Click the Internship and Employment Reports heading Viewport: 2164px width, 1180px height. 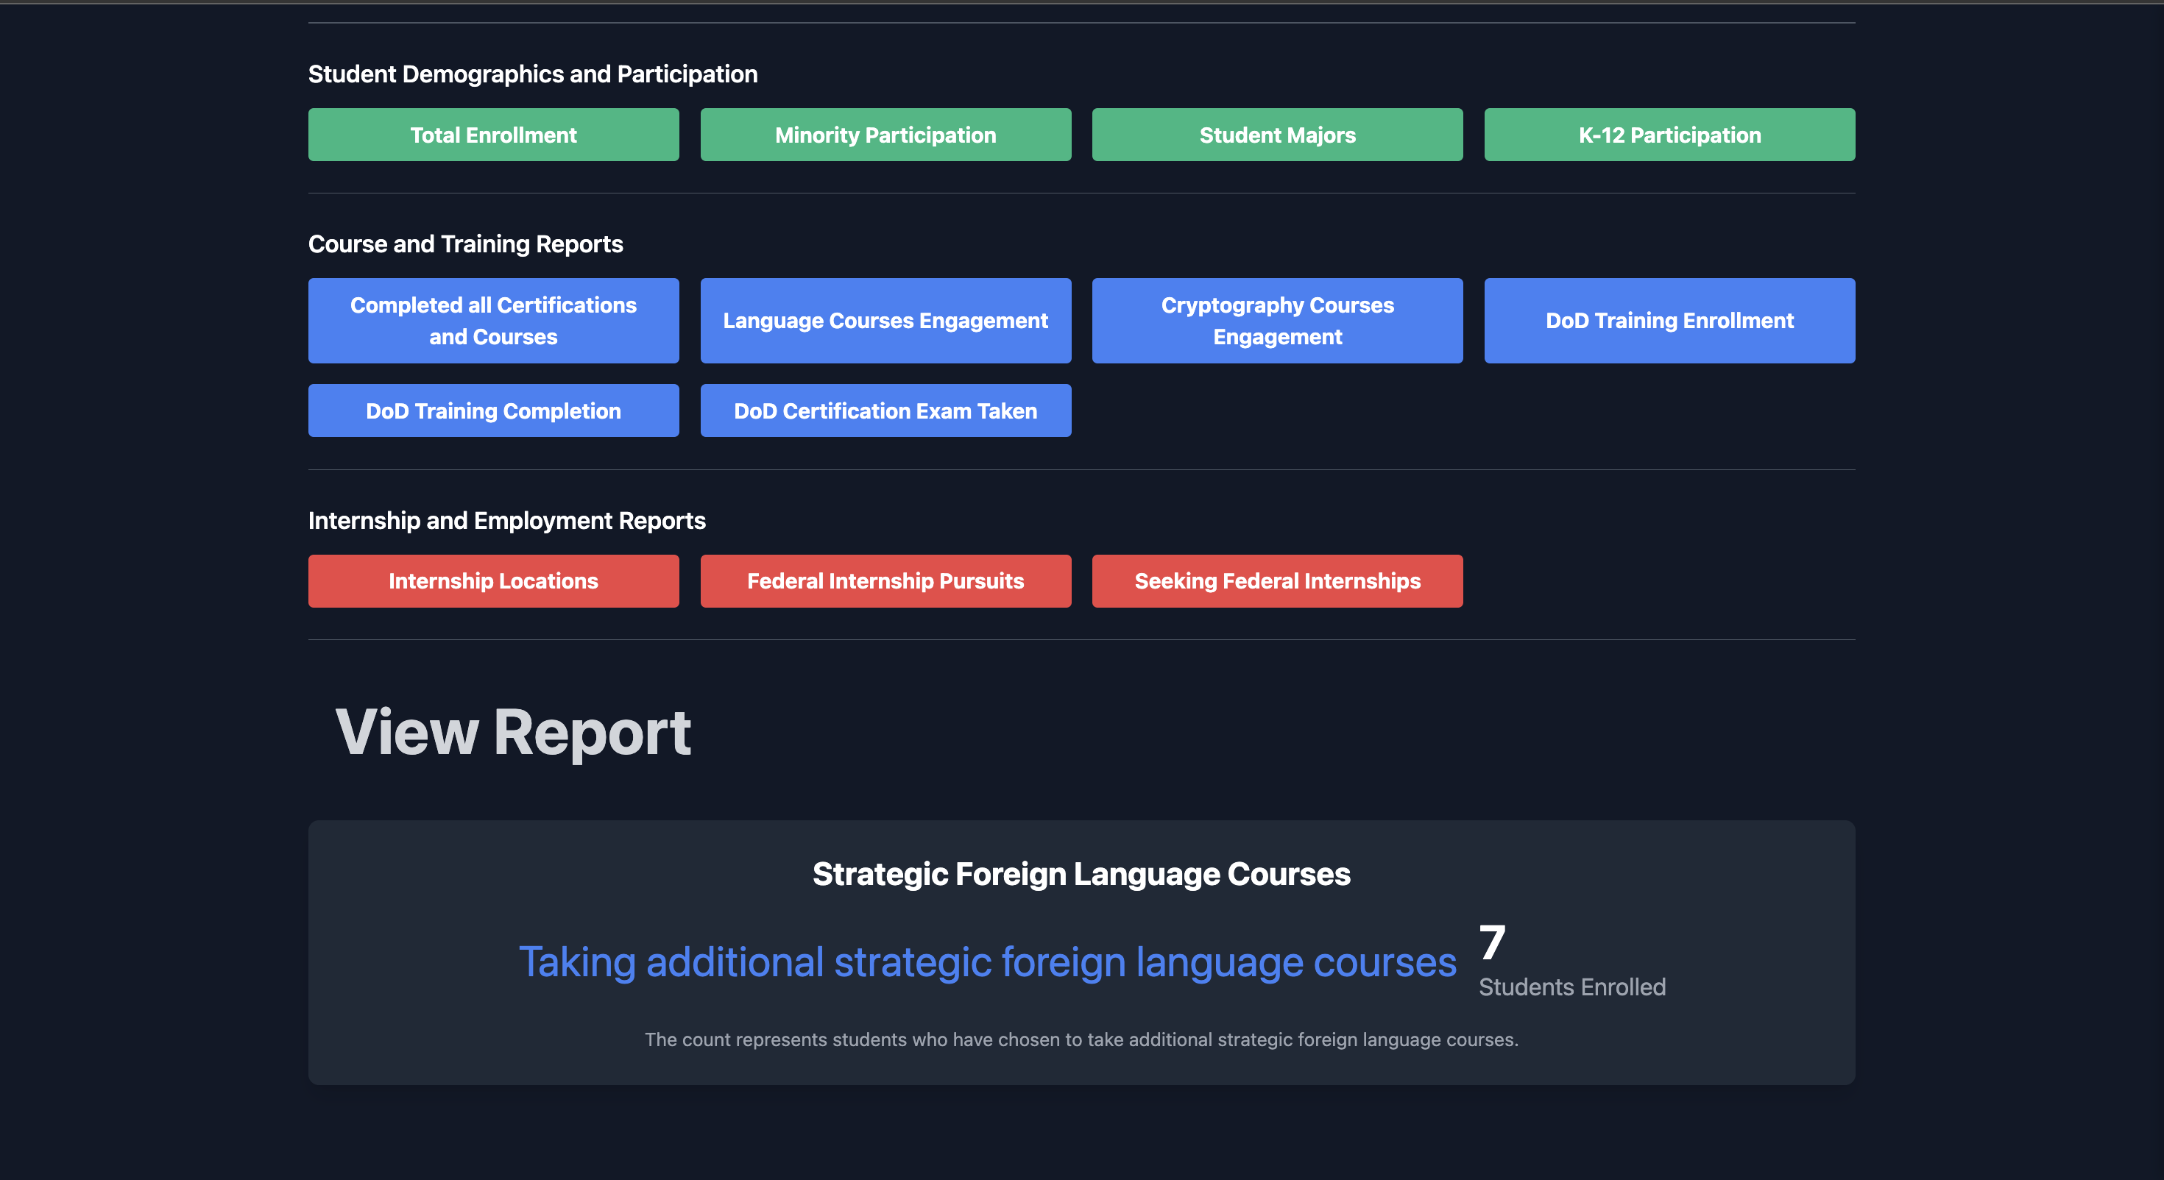[506, 520]
